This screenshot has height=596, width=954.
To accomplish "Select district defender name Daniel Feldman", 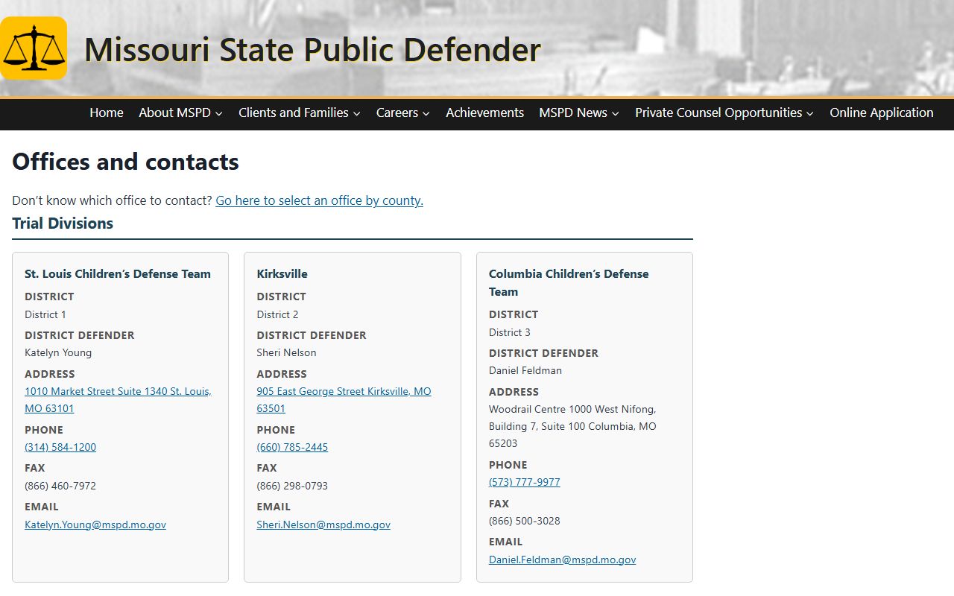I will click(525, 370).
